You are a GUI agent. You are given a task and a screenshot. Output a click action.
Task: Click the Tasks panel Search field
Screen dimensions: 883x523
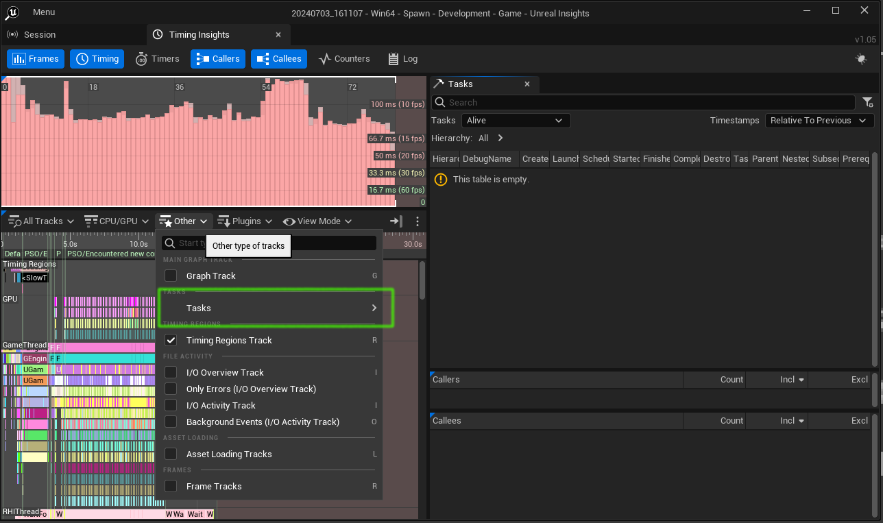pos(644,102)
